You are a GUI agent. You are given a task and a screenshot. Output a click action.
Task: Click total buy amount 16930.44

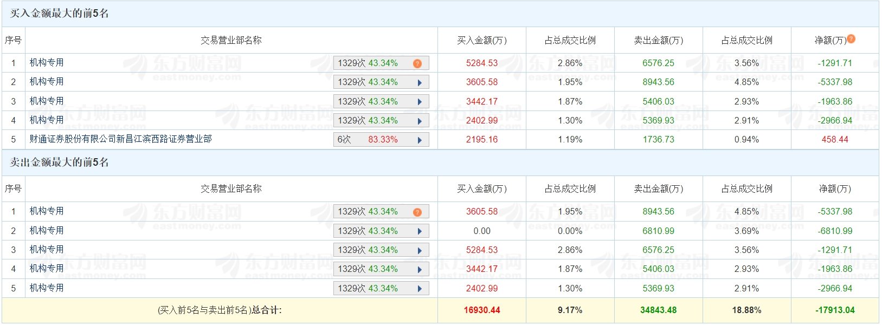[482, 310]
